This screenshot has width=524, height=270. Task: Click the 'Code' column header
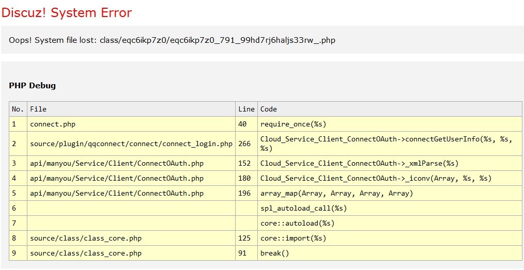click(x=269, y=109)
